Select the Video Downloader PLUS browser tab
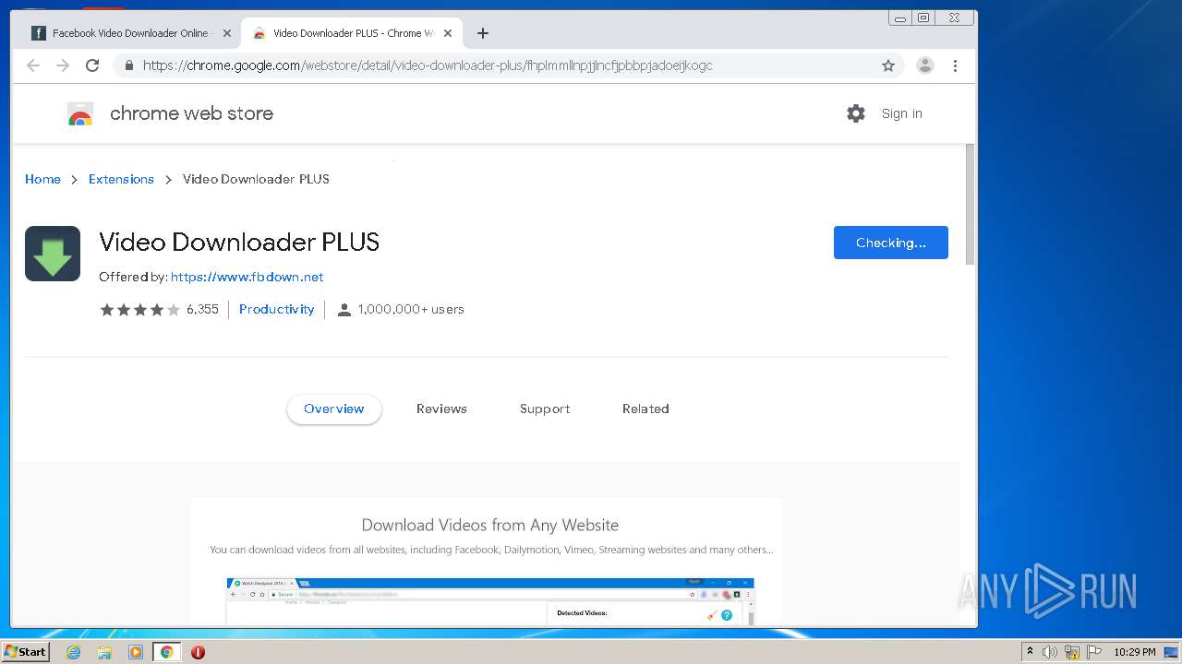 tap(352, 33)
